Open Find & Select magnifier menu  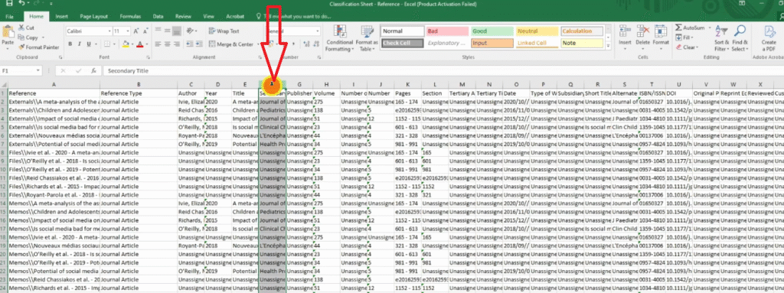click(x=740, y=38)
